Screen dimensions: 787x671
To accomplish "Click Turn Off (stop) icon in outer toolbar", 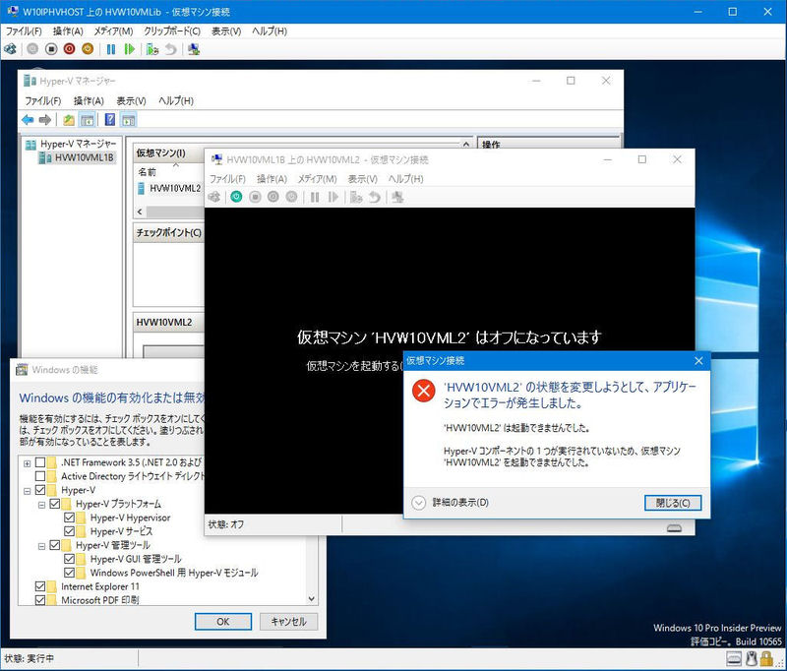I will coord(51,49).
